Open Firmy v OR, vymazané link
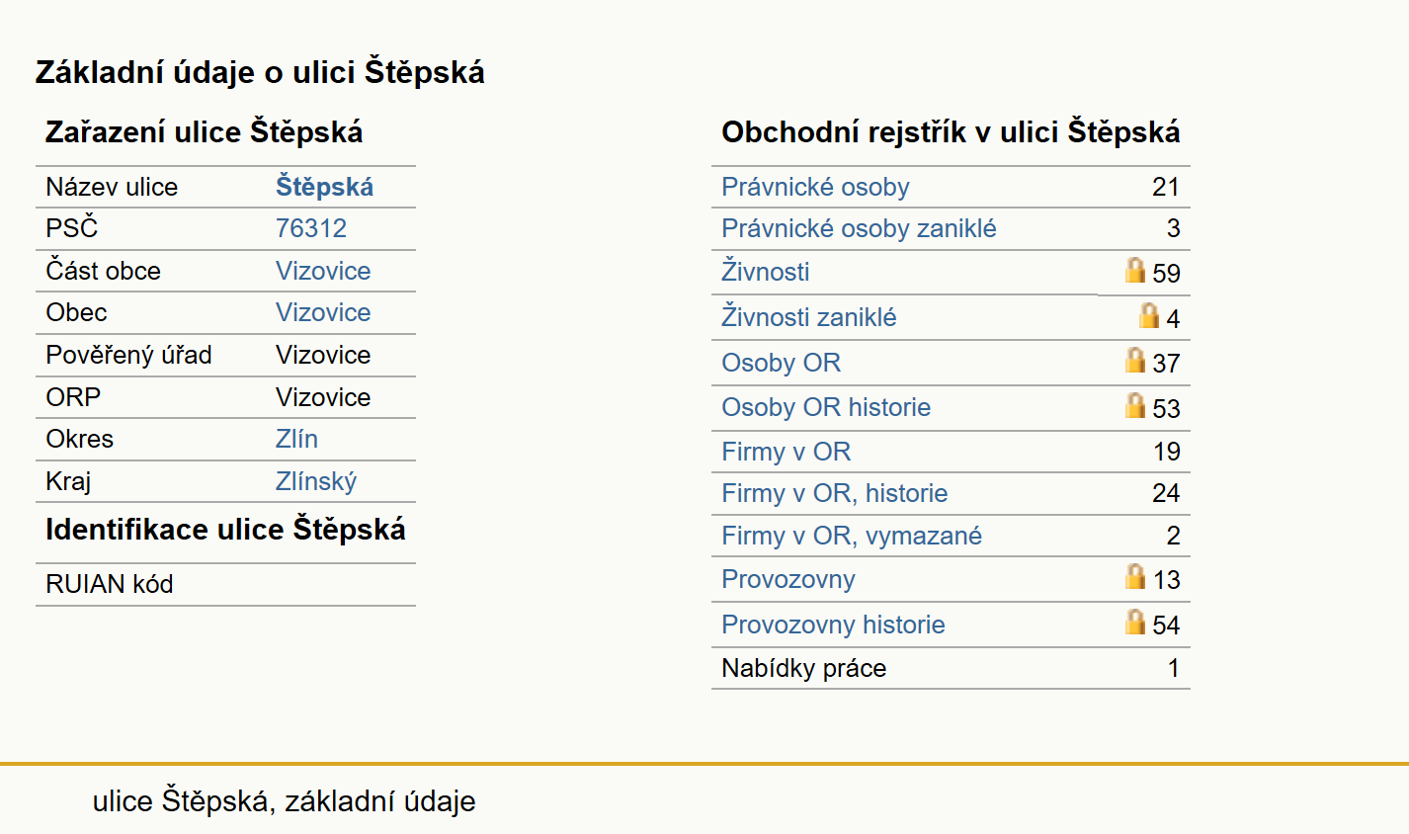 tap(852, 536)
